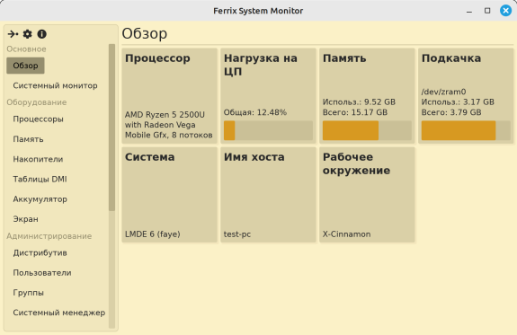Open the Аккумулятор section

point(40,199)
